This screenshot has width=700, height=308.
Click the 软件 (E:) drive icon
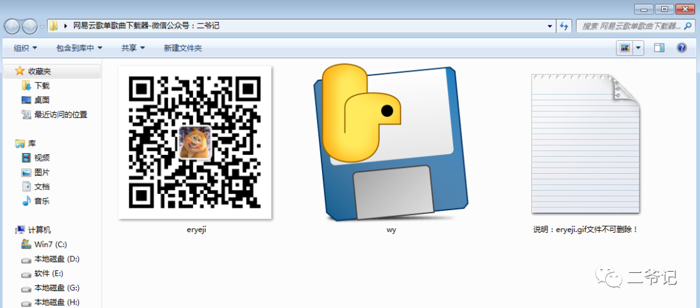[x=27, y=274]
